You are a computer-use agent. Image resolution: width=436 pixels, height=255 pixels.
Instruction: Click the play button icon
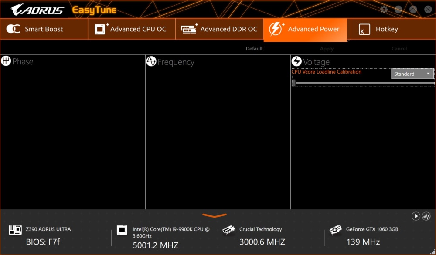[x=416, y=216]
